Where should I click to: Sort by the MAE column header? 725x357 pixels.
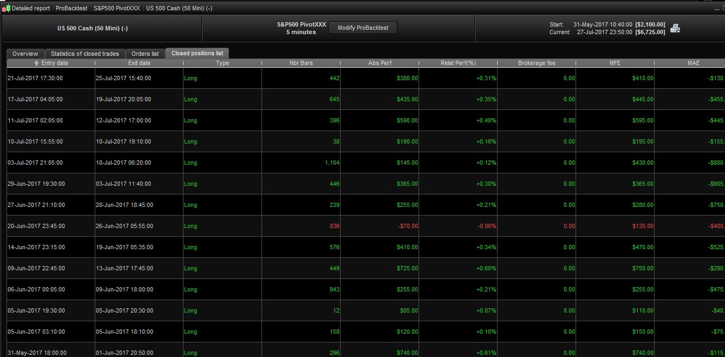pyautogui.click(x=693, y=63)
